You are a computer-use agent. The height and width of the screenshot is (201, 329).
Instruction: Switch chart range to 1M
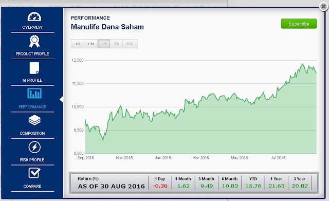pyautogui.click(x=78, y=44)
